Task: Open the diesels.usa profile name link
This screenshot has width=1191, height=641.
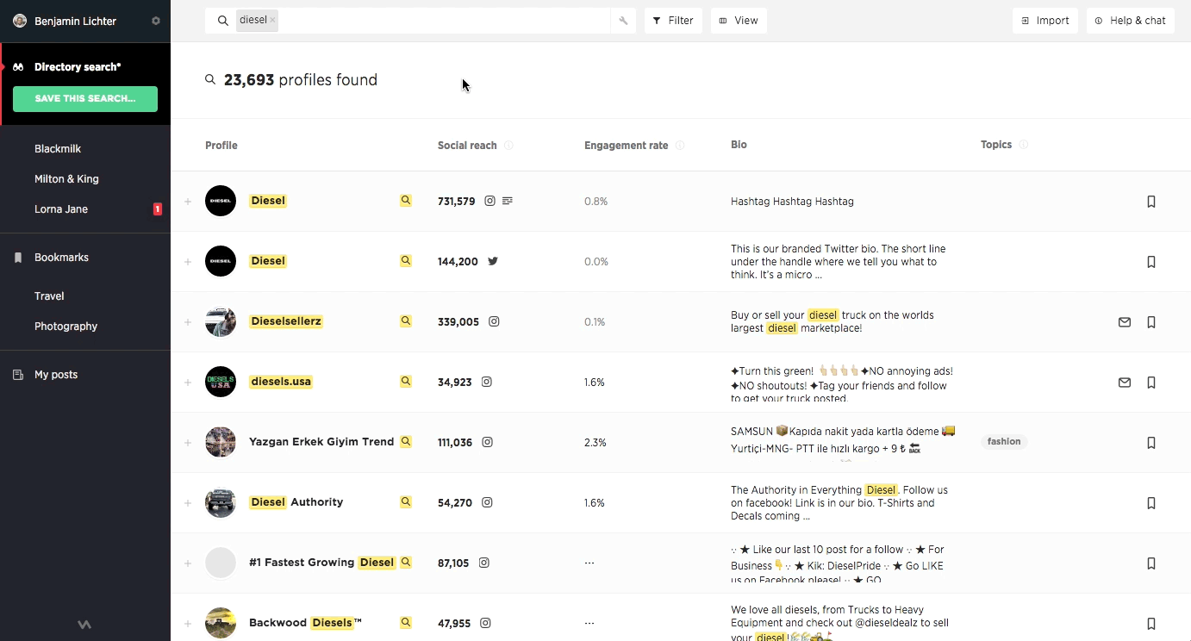Action: click(281, 382)
